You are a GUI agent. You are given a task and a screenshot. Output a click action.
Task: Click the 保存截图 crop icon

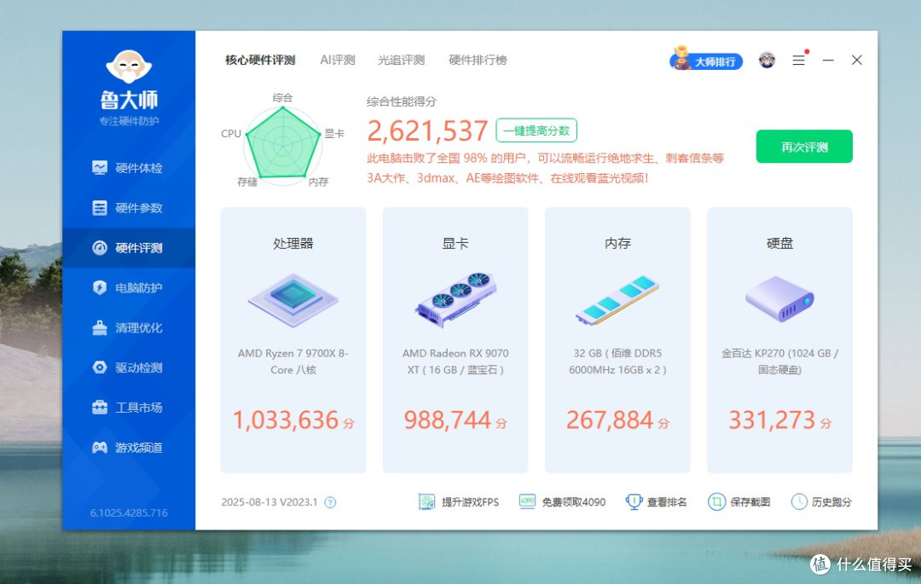click(x=716, y=502)
